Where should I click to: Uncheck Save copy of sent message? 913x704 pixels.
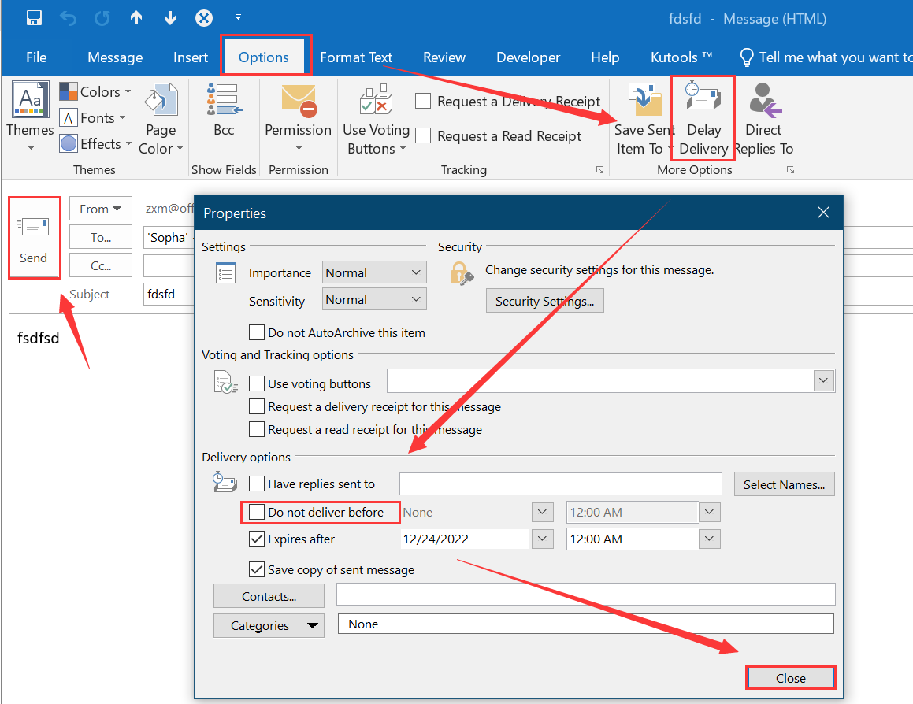point(256,569)
